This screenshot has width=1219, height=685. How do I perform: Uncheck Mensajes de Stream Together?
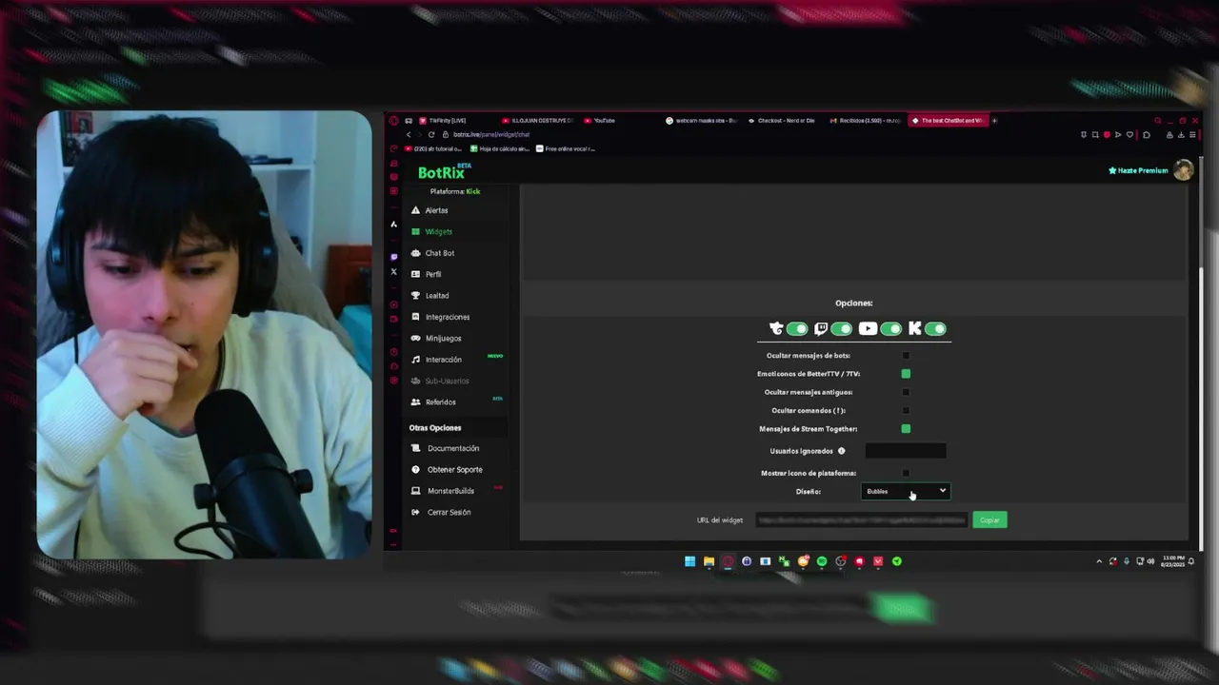click(906, 429)
